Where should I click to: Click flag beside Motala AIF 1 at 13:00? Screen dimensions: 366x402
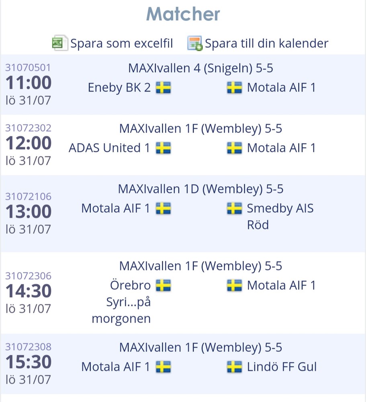pyautogui.click(x=163, y=208)
